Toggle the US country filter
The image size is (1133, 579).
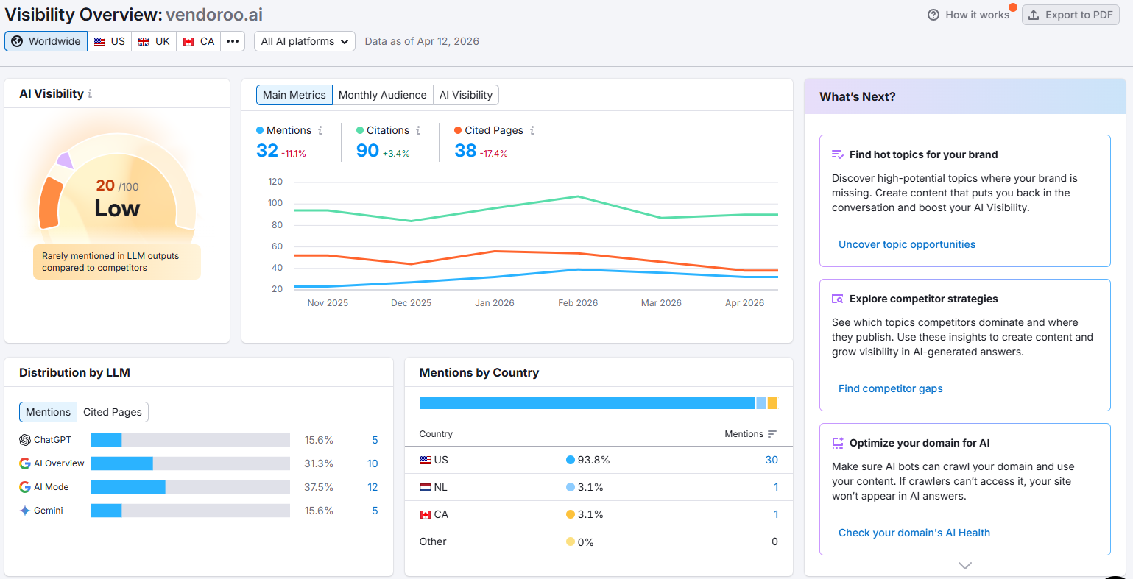point(109,40)
